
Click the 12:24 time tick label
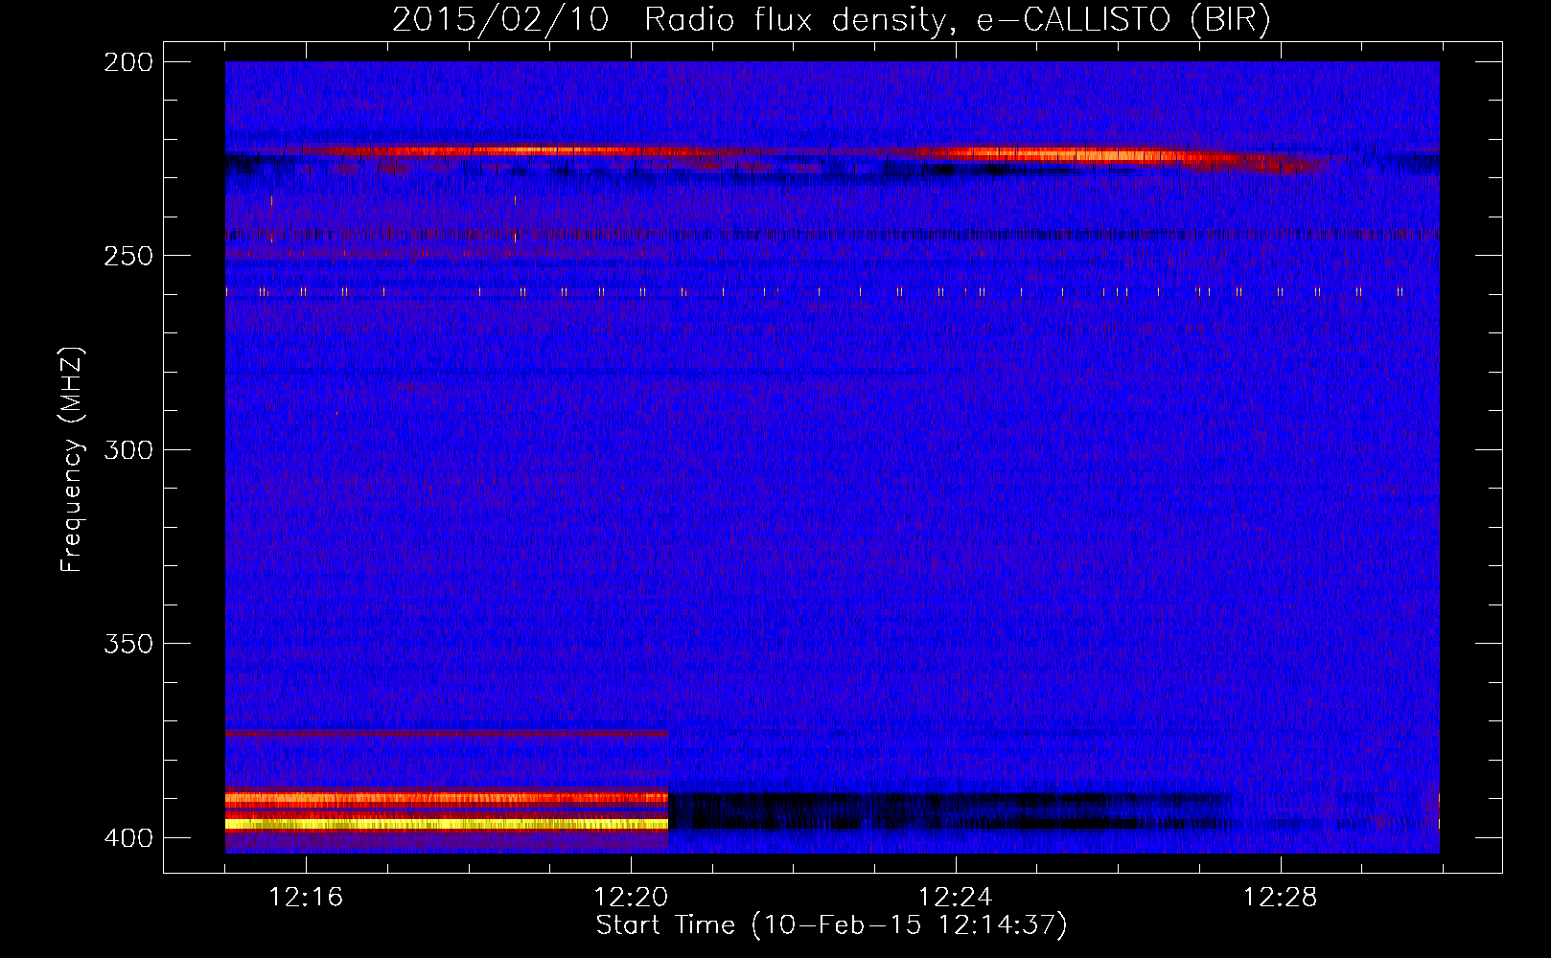[955, 898]
